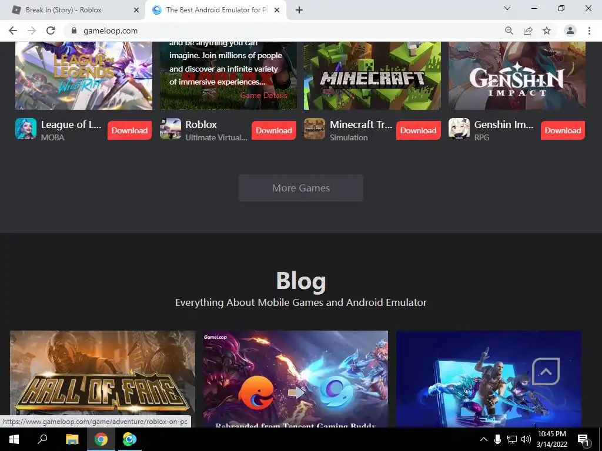Open Windows taskbar search

click(x=42, y=439)
